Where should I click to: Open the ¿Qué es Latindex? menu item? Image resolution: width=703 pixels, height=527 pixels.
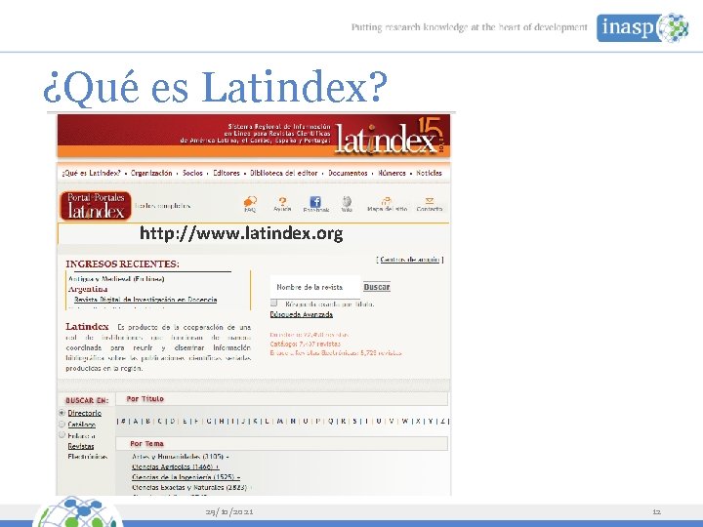(x=91, y=173)
